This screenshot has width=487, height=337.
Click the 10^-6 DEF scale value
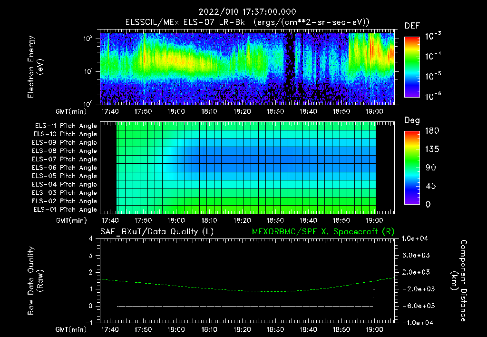point(433,96)
